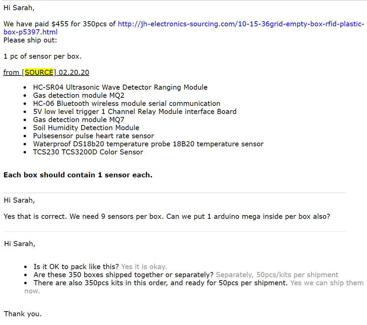Viewport: 367px width, 325px height.
Task: Click the bold 'Each box should contain' sentence
Action: (x=78, y=175)
